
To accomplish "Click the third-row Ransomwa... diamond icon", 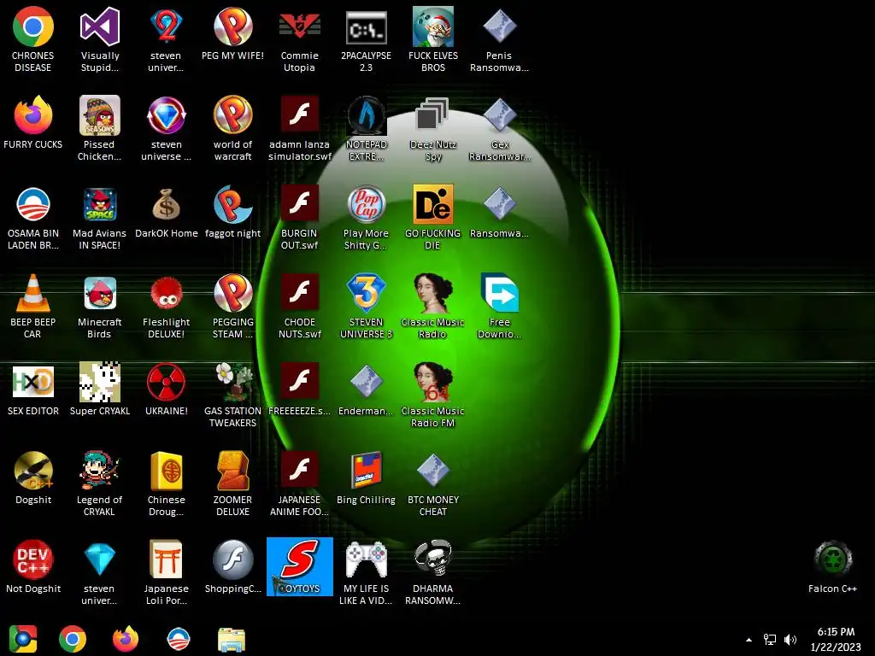I will 499,204.
